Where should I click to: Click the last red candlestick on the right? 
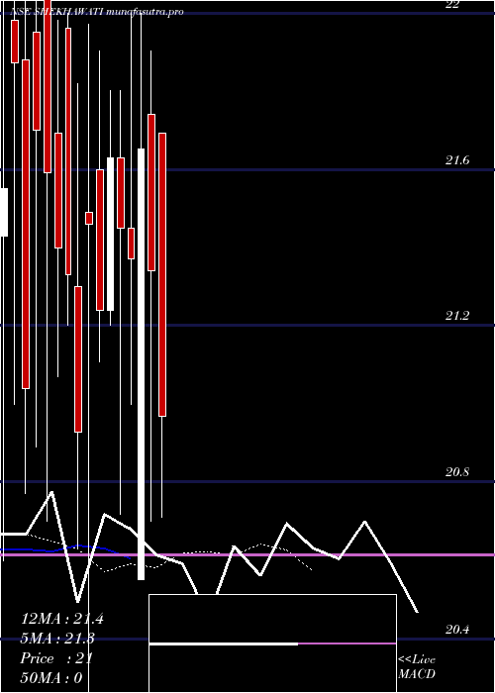(162, 274)
